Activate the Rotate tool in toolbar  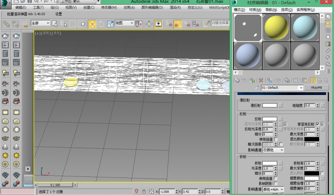click(x=101, y=24)
